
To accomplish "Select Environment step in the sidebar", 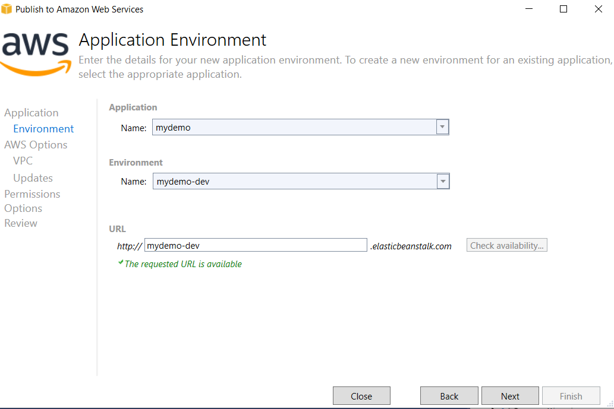I will click(x=43, y=129).
